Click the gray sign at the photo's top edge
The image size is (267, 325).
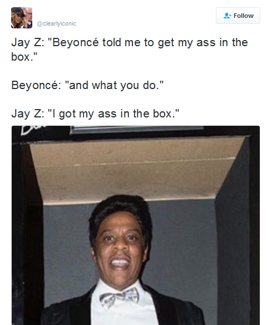pyautogui.click(x=137, y=129)
